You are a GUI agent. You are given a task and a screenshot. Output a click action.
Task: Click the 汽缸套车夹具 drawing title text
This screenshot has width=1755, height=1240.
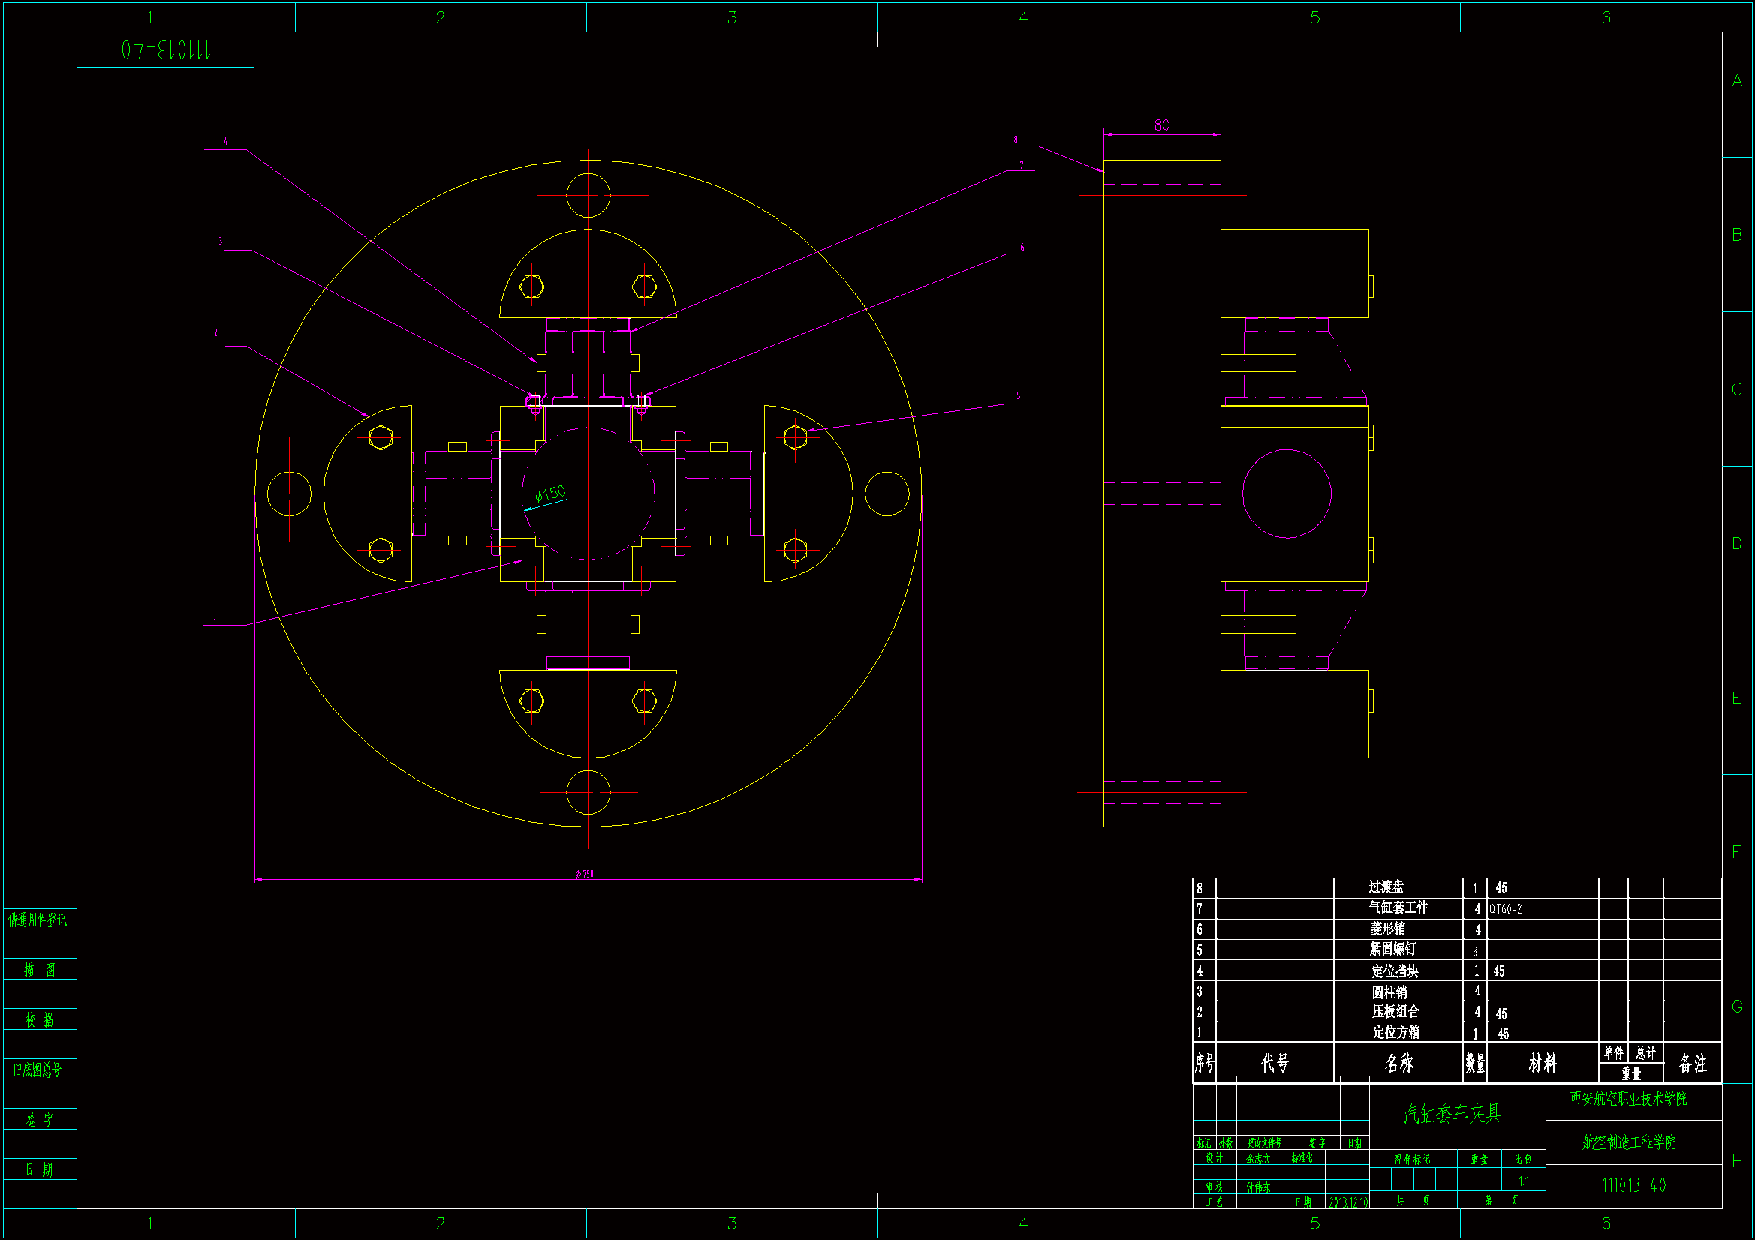(1452, 1114)
